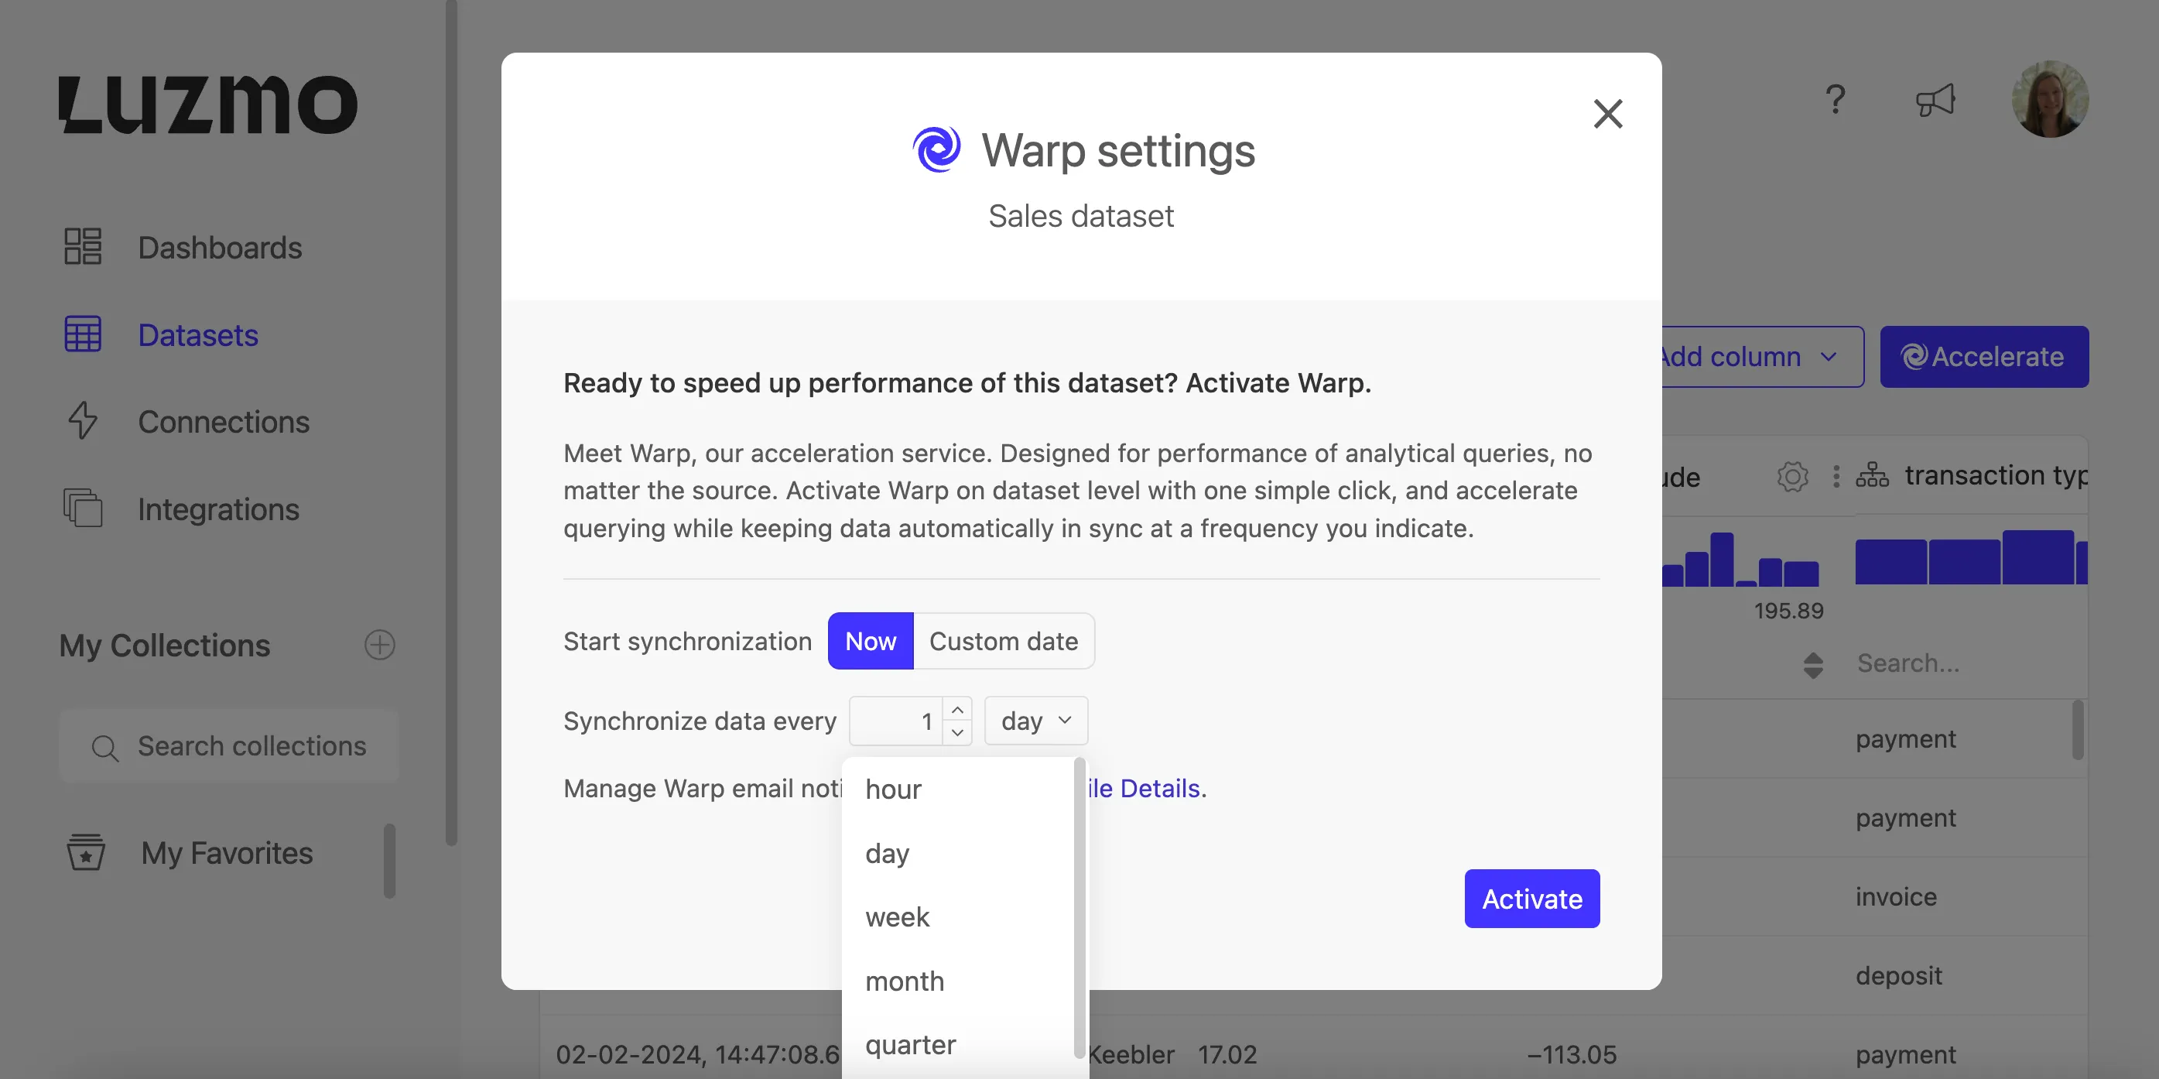Click the Search collections field
The image size is (2159, 1079).
(x=229, y=745)
